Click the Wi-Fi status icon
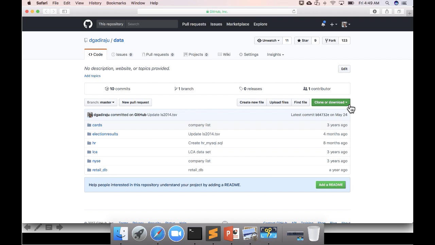The image size is (435, 245). point(333,3)
